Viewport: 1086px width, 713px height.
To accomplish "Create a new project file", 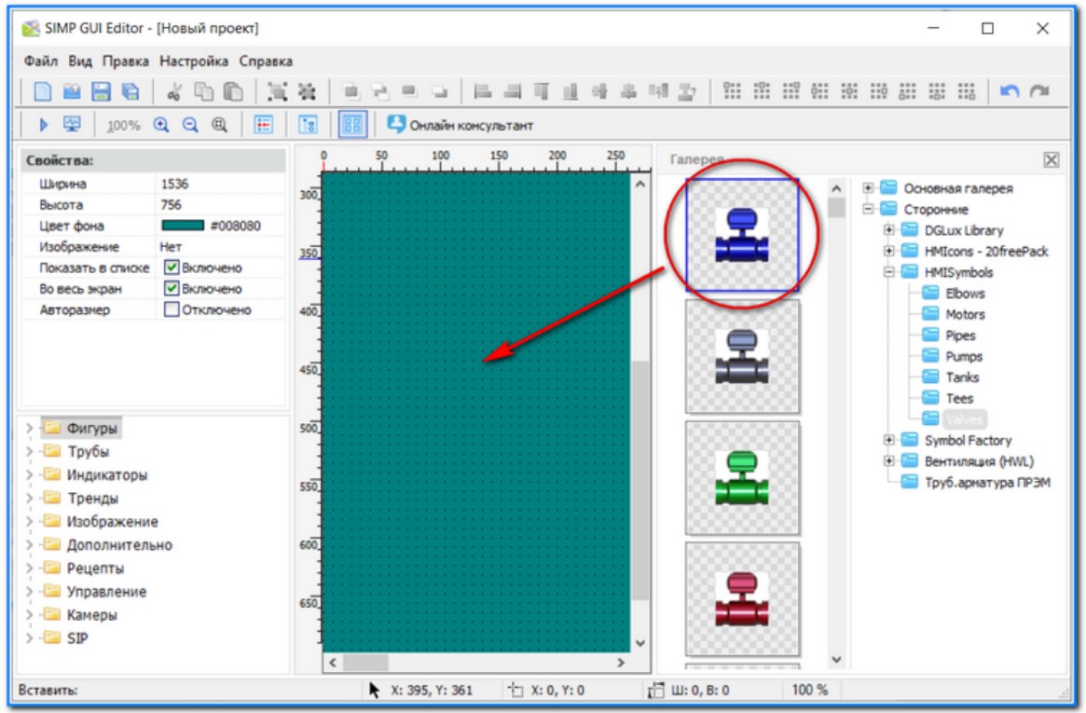I will (43, 91).
